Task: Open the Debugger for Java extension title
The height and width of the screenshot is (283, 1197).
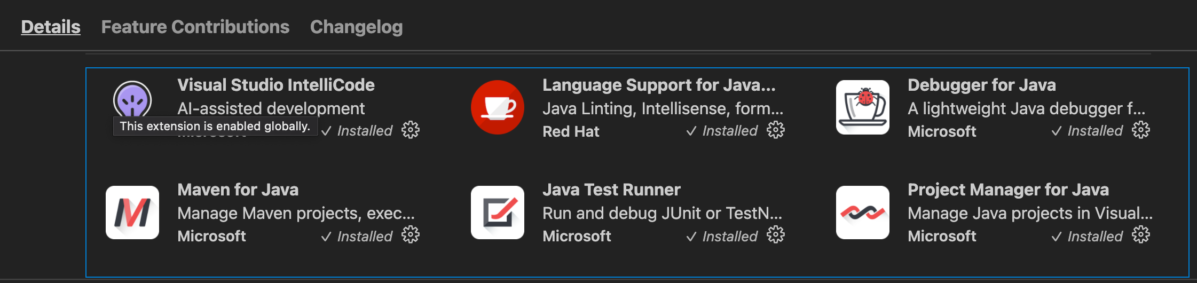Action: click(982, 85)
